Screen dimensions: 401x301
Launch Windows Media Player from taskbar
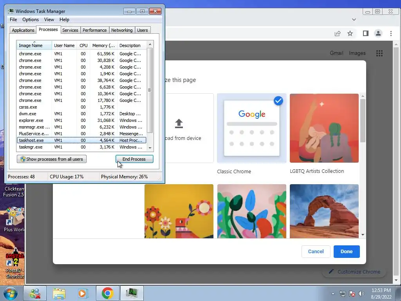pos(83,293)
